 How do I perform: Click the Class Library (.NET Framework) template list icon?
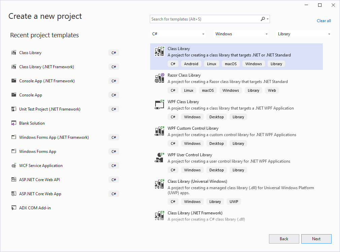159,216
